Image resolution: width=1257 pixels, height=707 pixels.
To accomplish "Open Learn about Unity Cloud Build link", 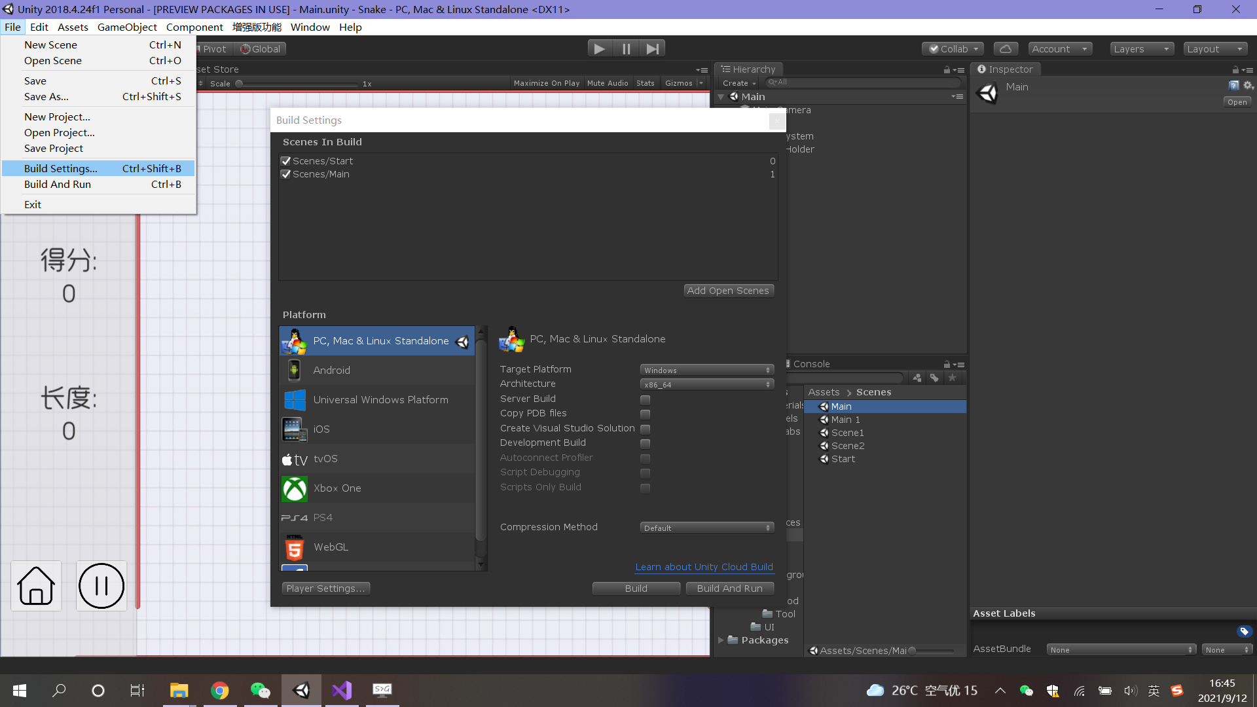I will [x=704, y=567].
